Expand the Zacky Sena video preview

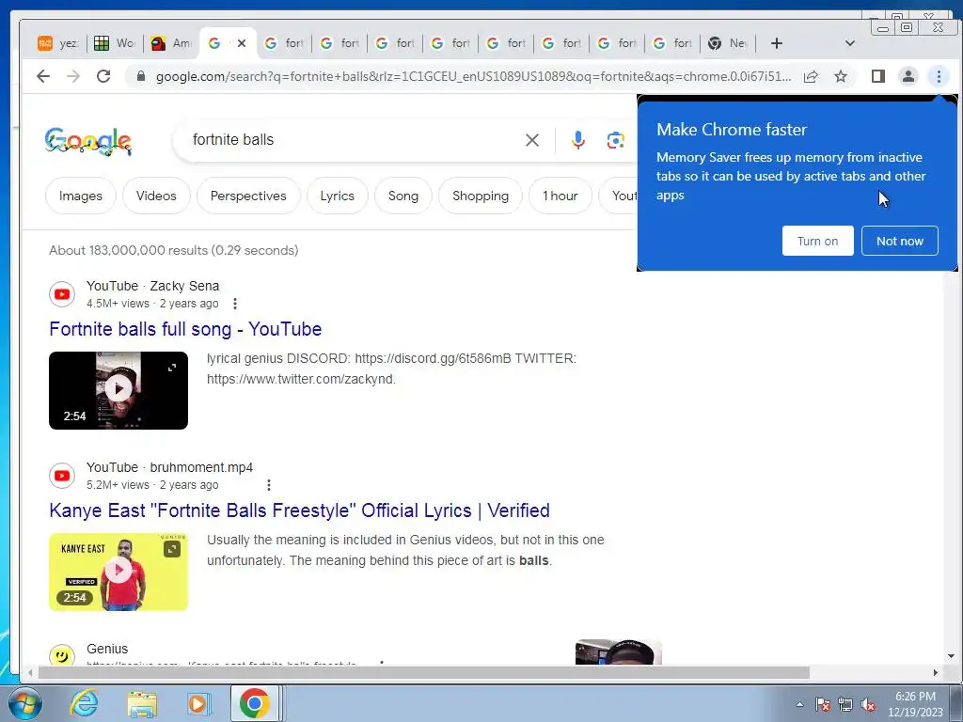[x=172, y=368]
